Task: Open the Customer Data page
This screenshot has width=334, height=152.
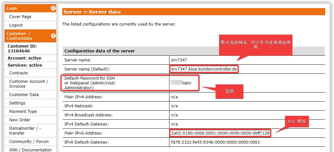Action: click(x=24, y=95)
